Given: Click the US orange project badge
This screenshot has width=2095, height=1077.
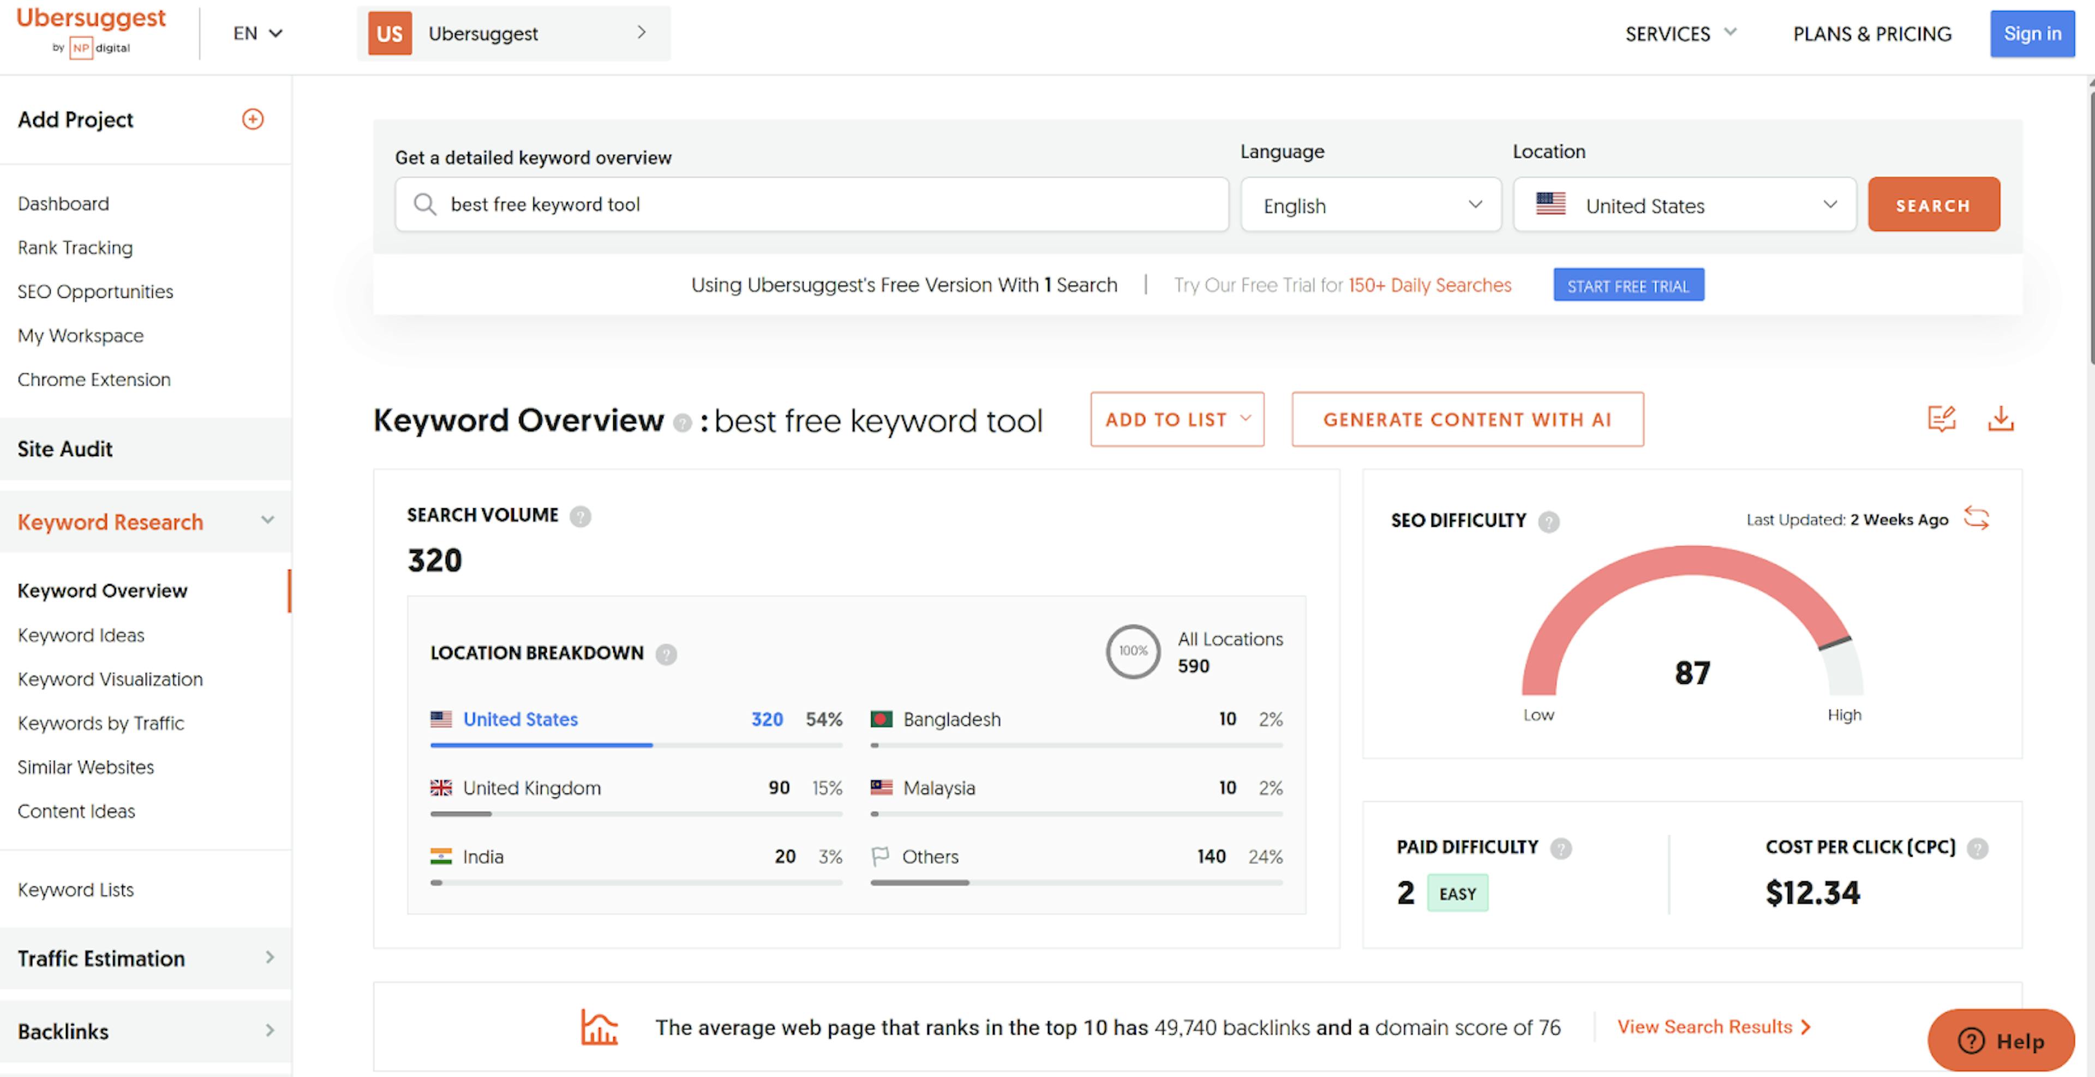Looking at the screenshot, I should point(390,33).
